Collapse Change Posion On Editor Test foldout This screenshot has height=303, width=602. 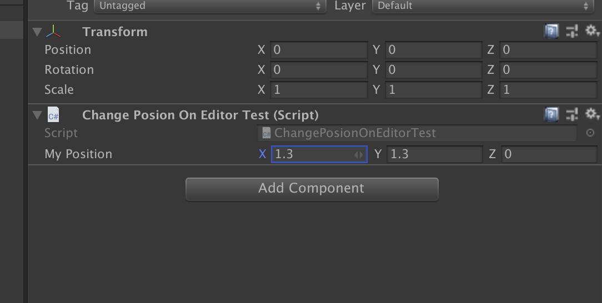(37, 115)
